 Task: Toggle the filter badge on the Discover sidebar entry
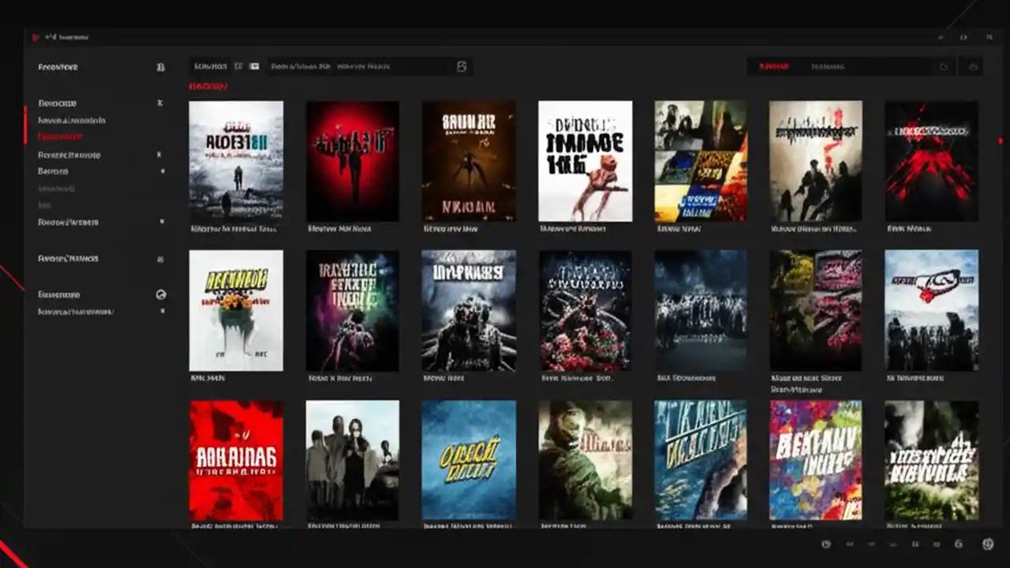click(x=161, y=103)
